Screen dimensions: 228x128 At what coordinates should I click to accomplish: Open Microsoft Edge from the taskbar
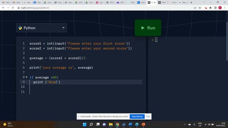click(x=137, y=124)
